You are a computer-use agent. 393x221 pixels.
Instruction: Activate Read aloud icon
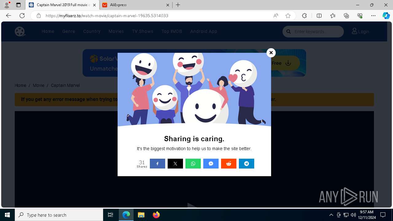[276, 16]
